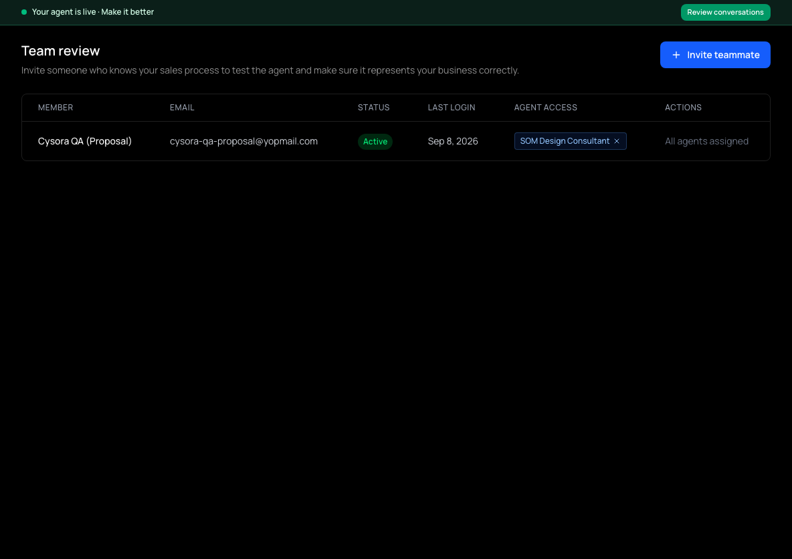Click the ACTIONS column header
The width and height of the screenshot is (792, 559).
pos(683,108)
